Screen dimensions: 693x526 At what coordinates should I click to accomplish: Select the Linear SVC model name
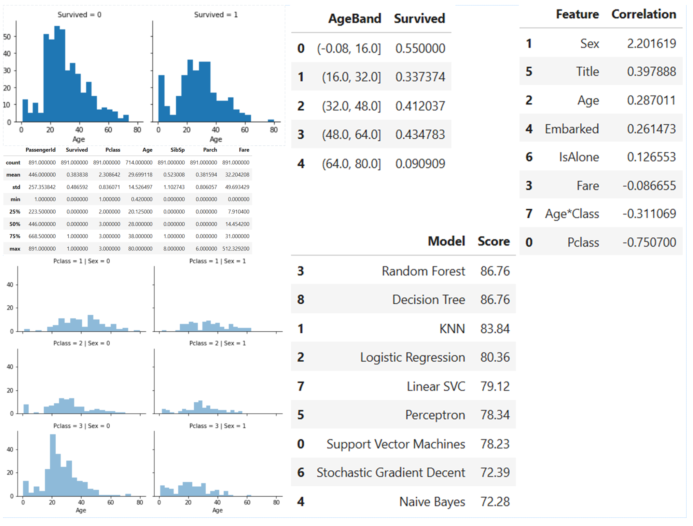[x=436, y=386]
